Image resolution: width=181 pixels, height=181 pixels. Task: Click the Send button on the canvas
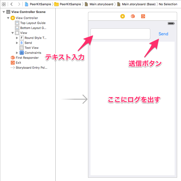click(163, 34)
